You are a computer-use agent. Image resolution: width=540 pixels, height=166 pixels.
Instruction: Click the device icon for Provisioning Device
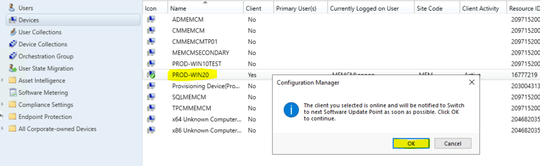point(151,86)
